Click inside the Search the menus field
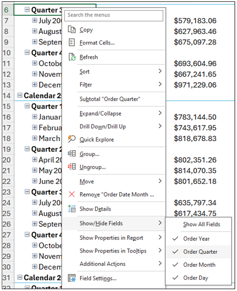237x291 pixels. (114, 15)
